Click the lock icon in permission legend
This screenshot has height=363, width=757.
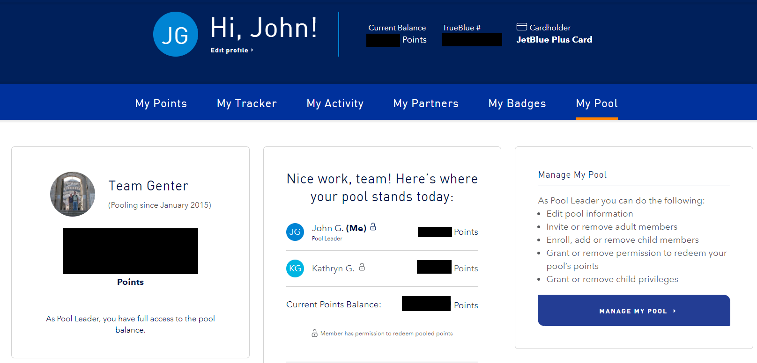(x=314, y=333)
